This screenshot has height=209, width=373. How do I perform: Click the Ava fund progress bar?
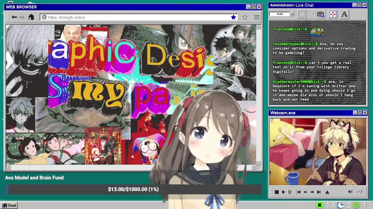pos(133,189)
